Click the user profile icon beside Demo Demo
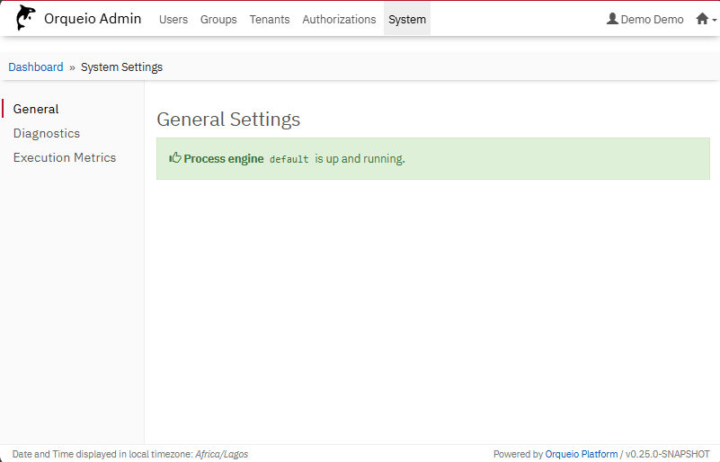 613,19
